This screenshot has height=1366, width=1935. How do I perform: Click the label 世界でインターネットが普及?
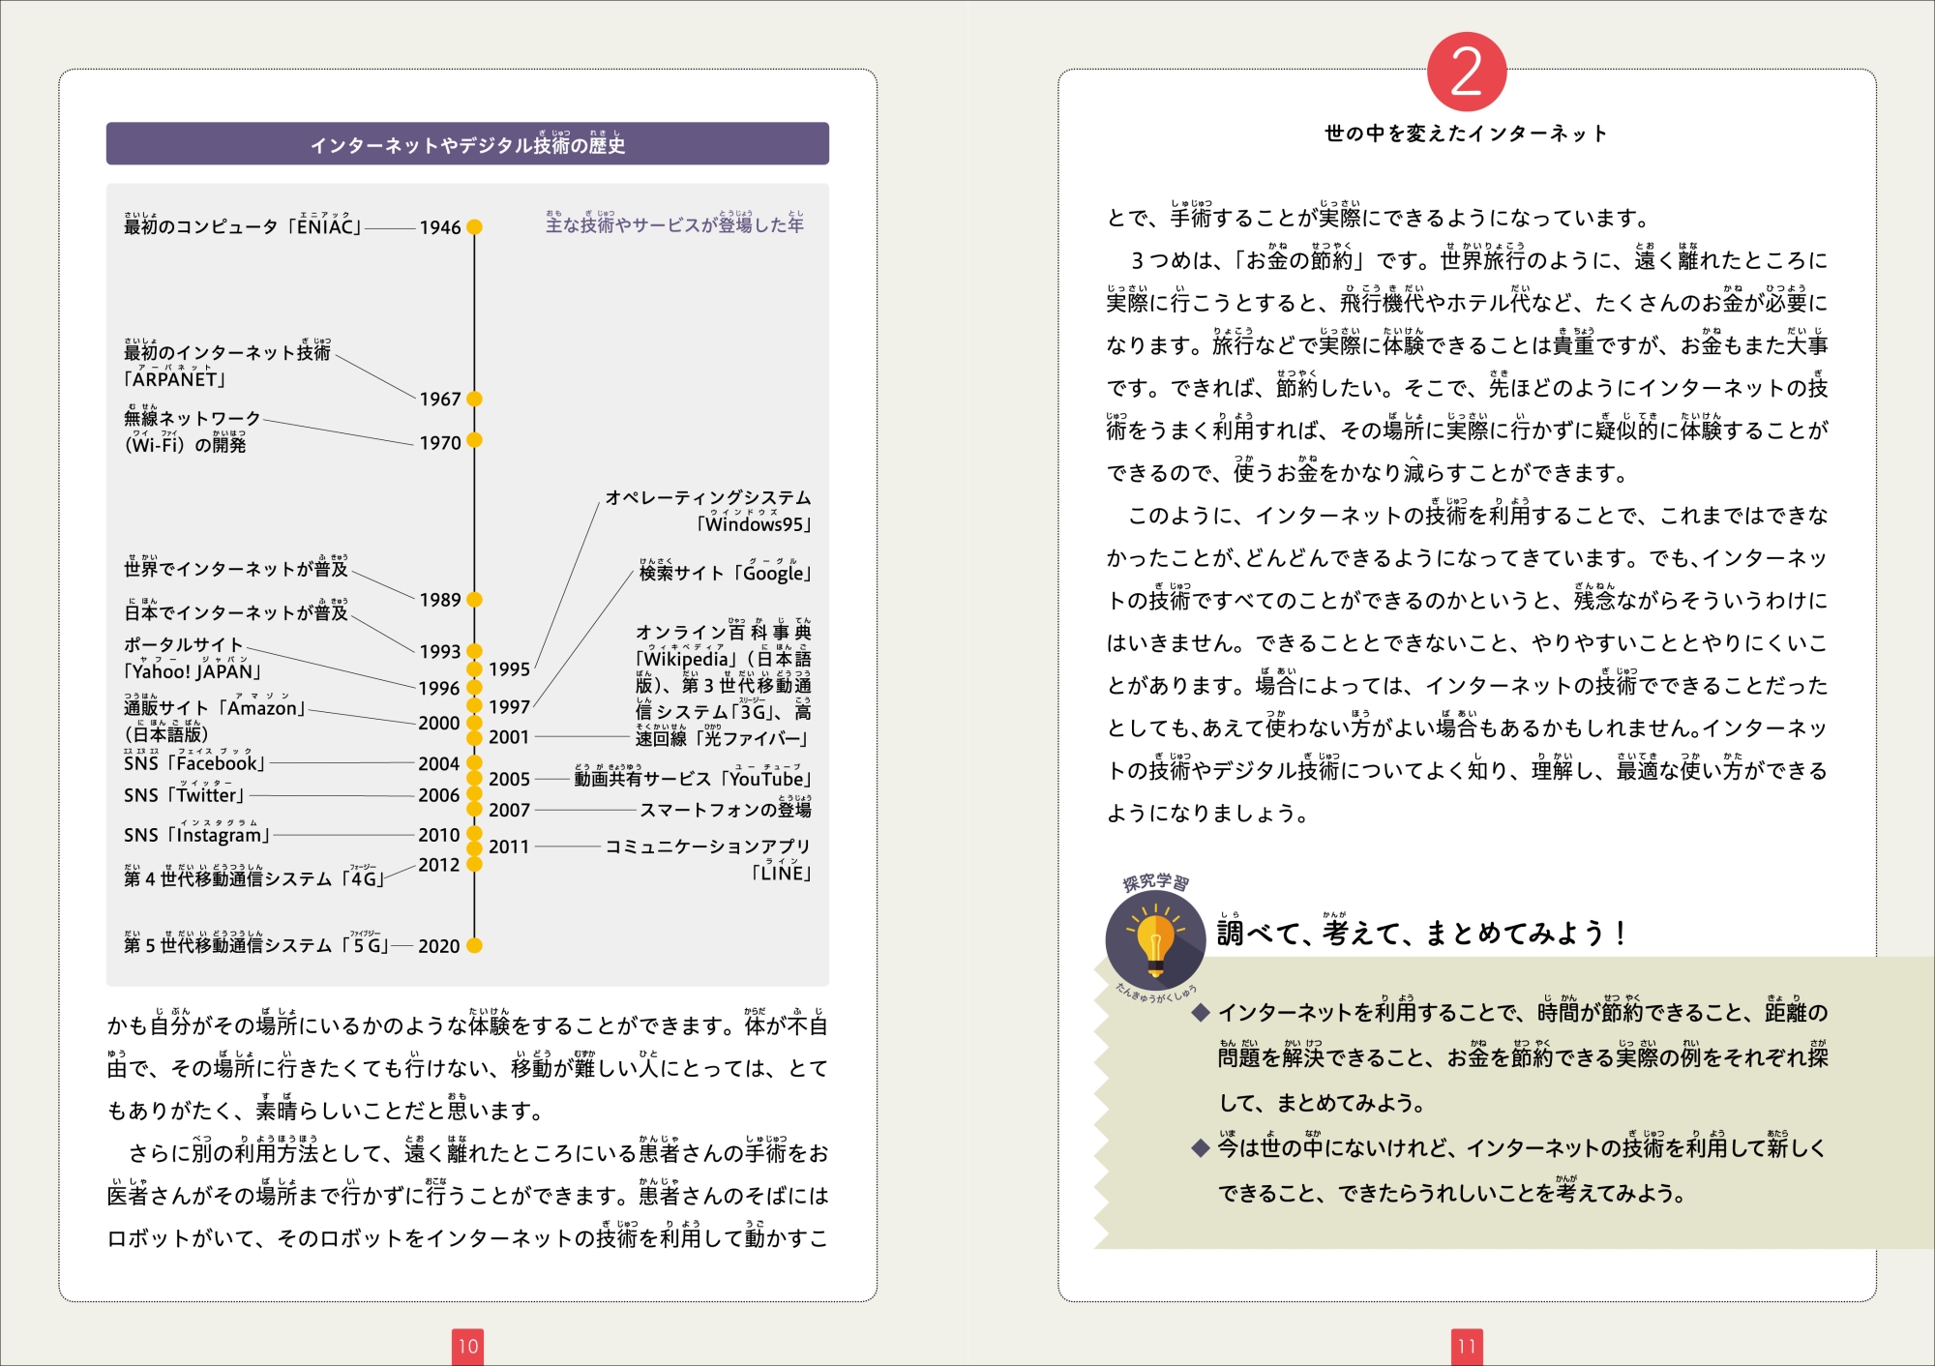235,567
